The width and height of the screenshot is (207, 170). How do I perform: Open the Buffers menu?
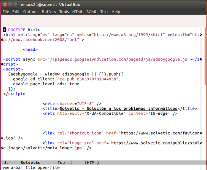point(49,12)
